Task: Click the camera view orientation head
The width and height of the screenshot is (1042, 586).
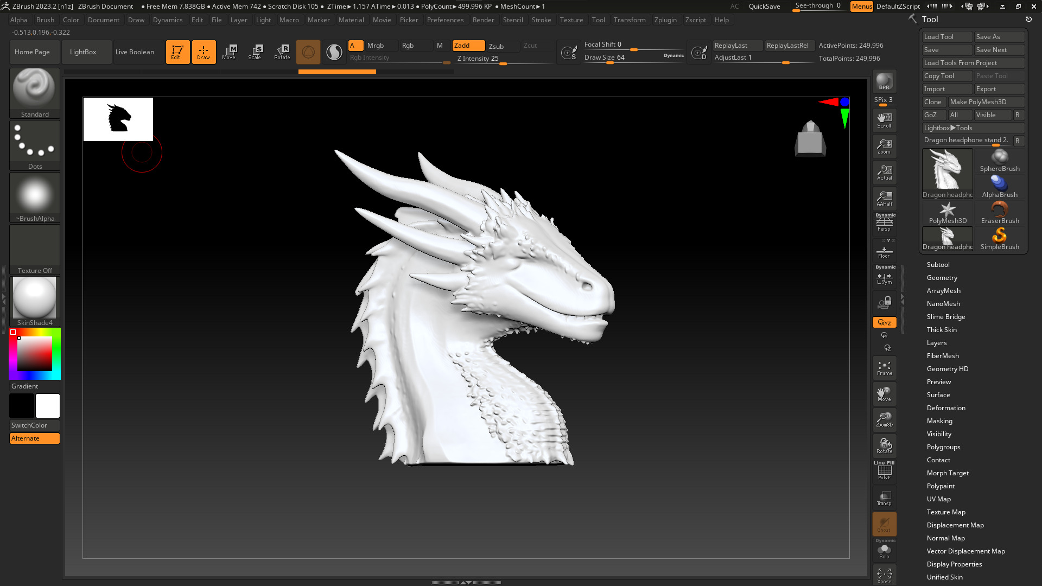Action: pos(810,139)
